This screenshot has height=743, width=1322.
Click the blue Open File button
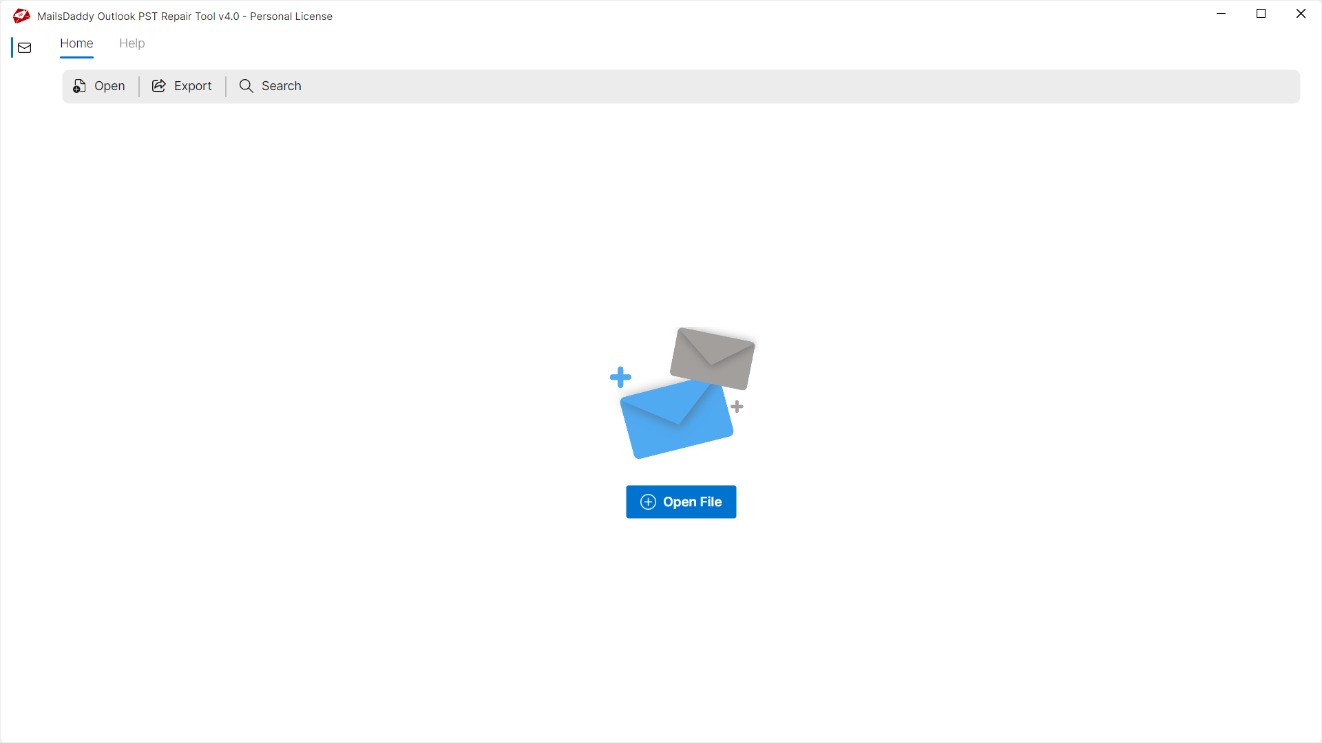tap(681, 502)
